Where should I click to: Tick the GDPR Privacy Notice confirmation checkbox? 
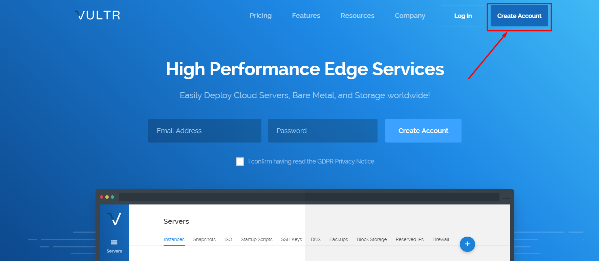coord(240,162)
